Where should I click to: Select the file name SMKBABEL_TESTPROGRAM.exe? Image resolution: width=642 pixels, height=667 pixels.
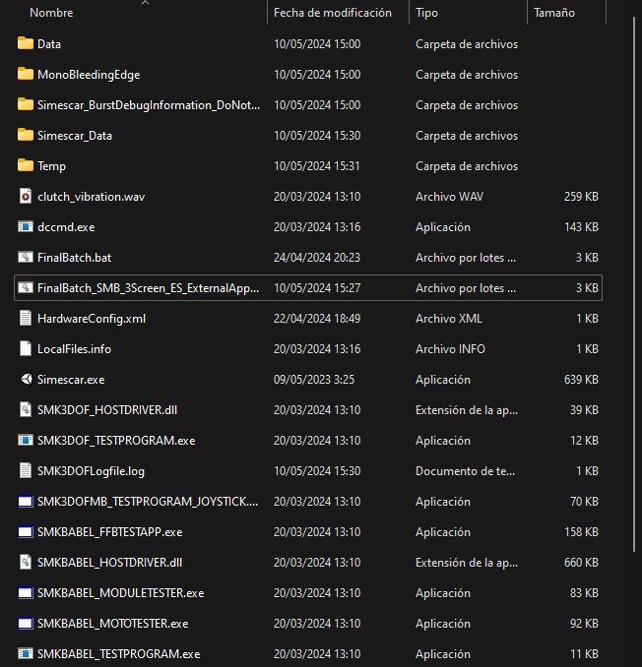tap(119, 654)
